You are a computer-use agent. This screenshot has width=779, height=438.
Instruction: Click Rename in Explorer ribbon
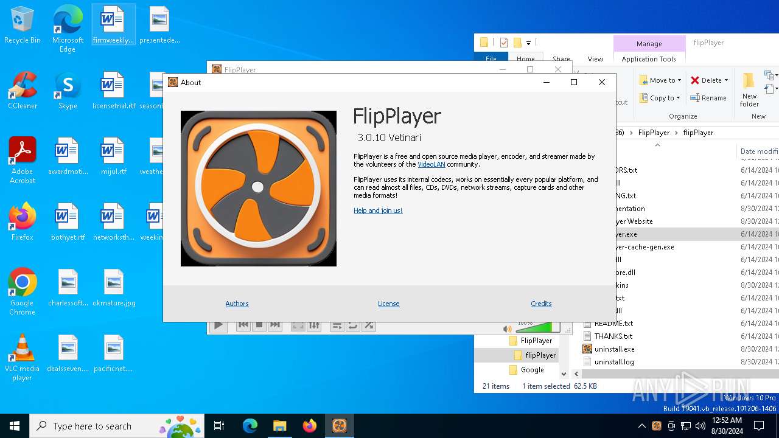[708, 98]
